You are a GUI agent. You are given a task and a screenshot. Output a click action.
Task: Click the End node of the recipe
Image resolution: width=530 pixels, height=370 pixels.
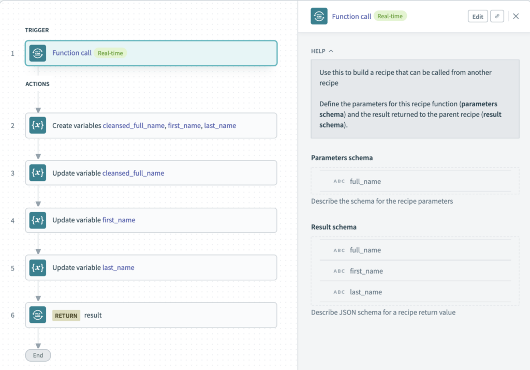(x=38, y=355)
